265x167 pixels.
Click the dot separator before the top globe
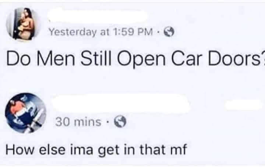[159, 32]
